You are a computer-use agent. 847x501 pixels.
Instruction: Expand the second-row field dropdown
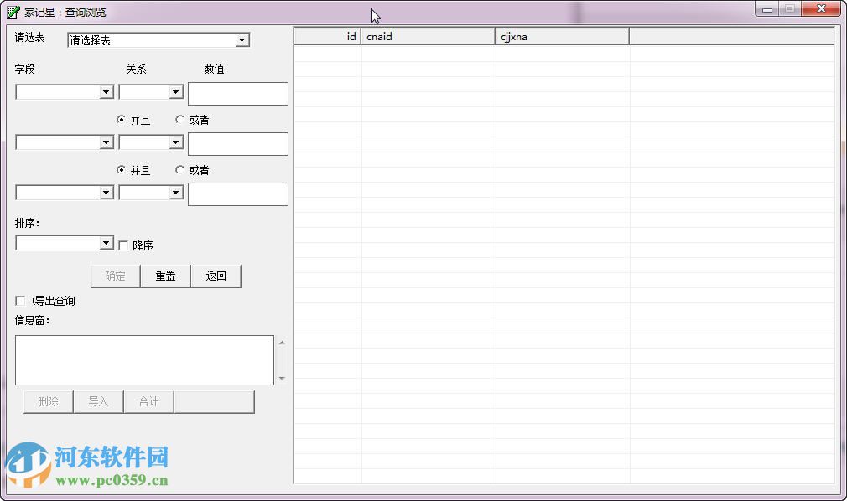pyautogui.click(x=107, y=142)
